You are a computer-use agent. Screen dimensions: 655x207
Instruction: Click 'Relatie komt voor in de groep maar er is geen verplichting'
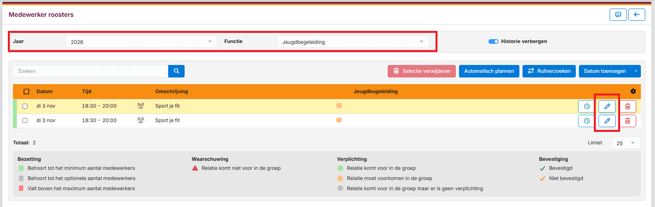point(415,188)
